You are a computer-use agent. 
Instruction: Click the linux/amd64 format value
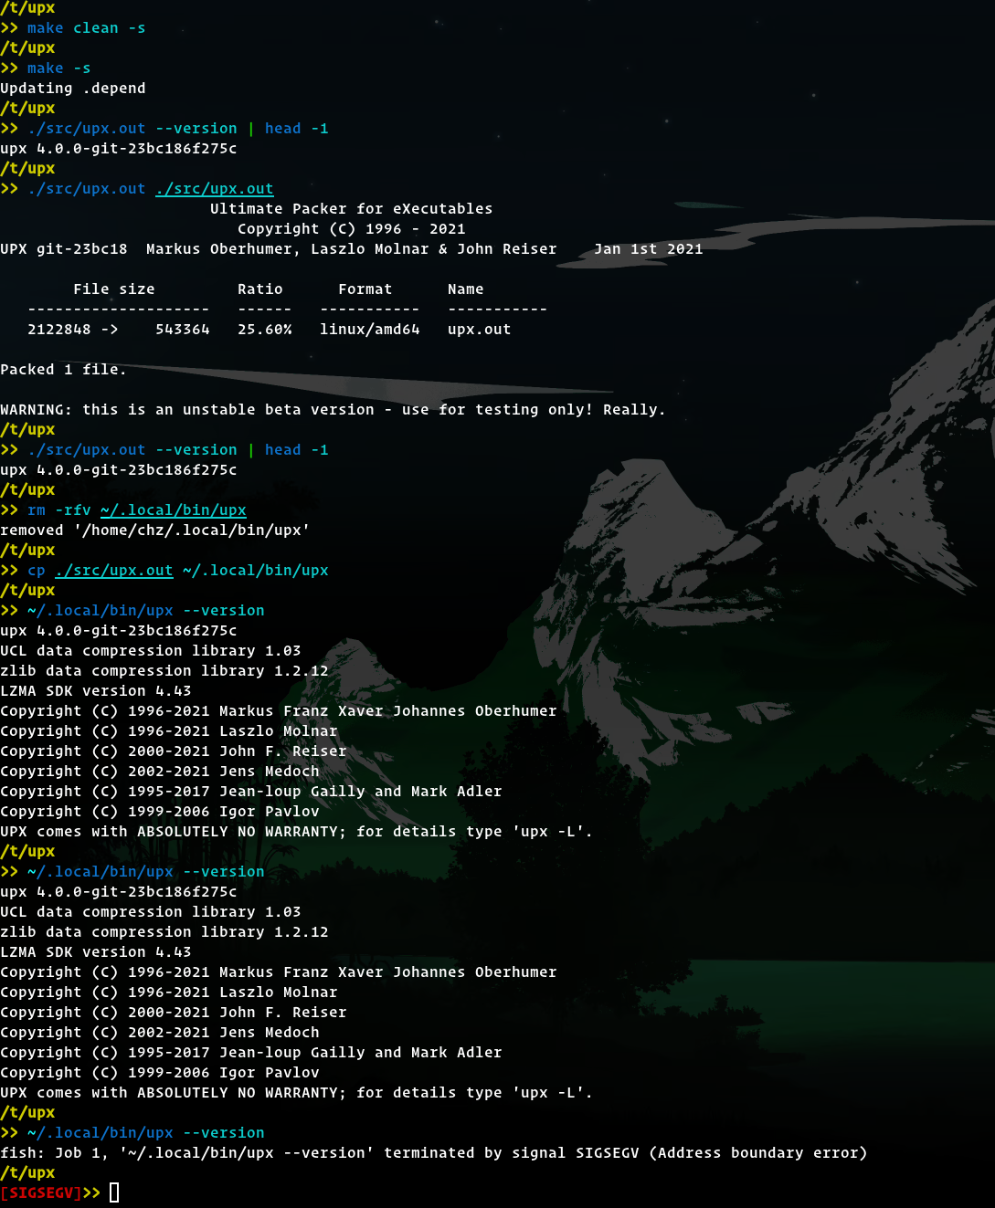click(x=369, y=329)
